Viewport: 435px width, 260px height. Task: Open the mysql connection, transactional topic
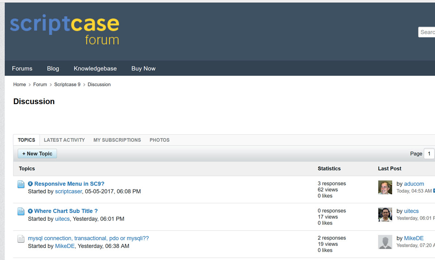coord(88,238)
